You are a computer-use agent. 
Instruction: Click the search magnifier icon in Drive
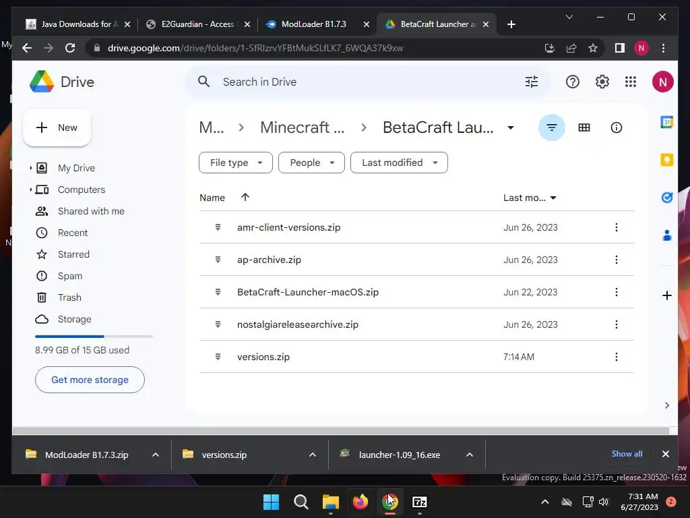pos(203,82)
